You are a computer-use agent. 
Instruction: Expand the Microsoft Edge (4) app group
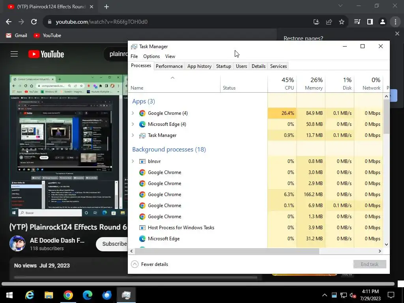pyautogui.click(x=133, y=124)
